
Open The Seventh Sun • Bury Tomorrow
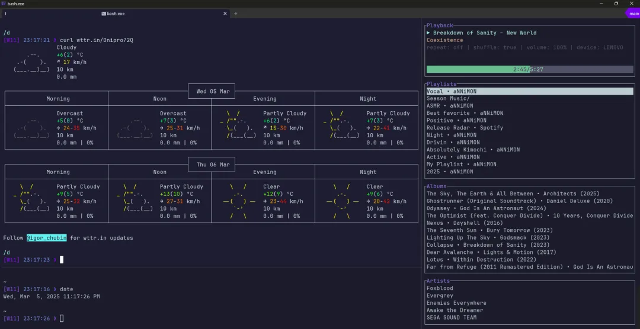tap(489, 230)
